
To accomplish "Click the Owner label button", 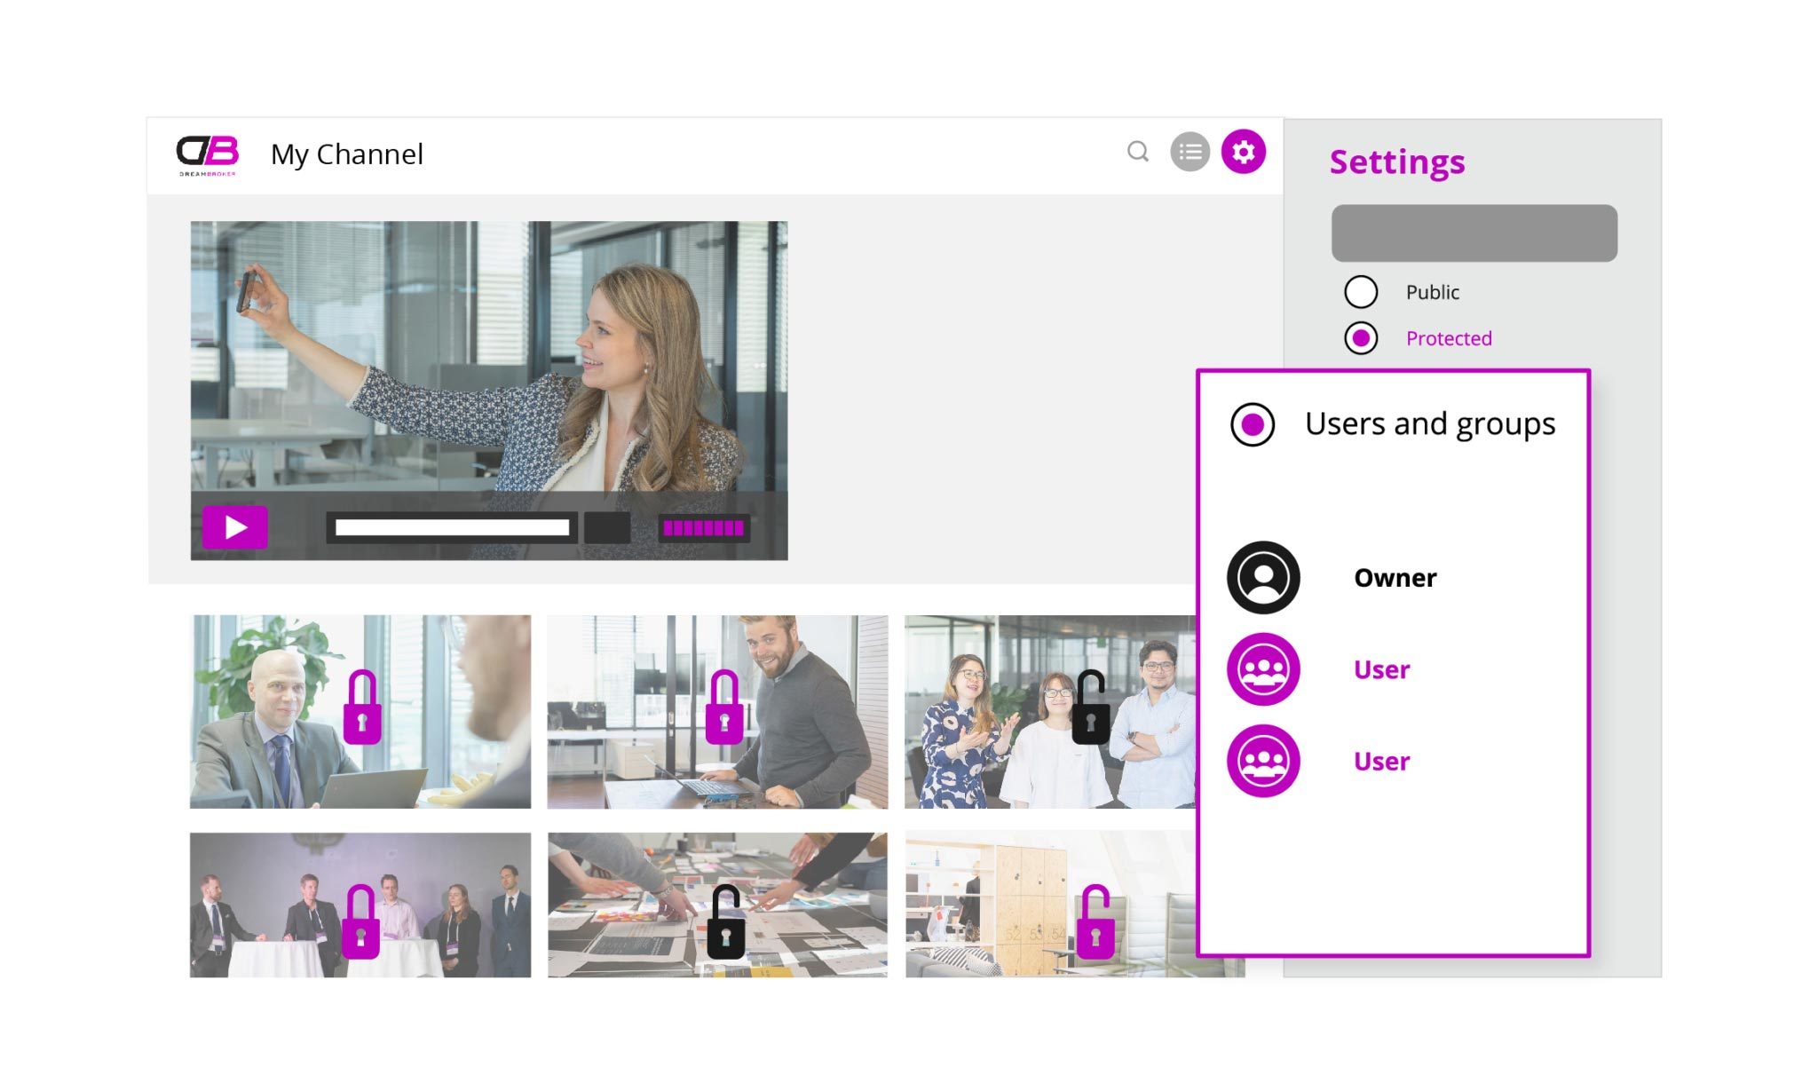I will pos(1396,577).
